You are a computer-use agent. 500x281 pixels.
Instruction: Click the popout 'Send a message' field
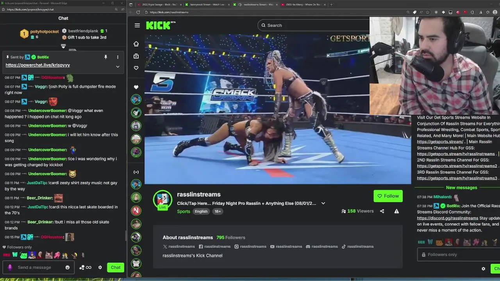39,267
